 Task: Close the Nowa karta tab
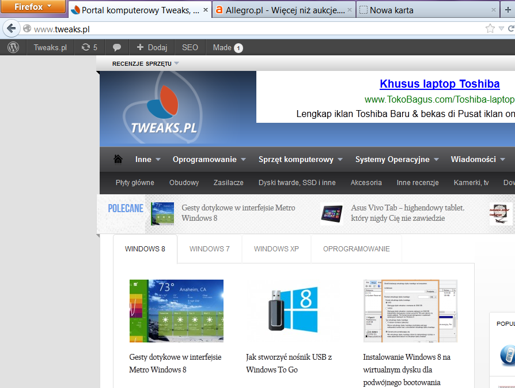tap(493, 10)
